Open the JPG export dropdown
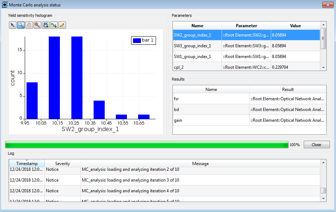 coord(46,25)
